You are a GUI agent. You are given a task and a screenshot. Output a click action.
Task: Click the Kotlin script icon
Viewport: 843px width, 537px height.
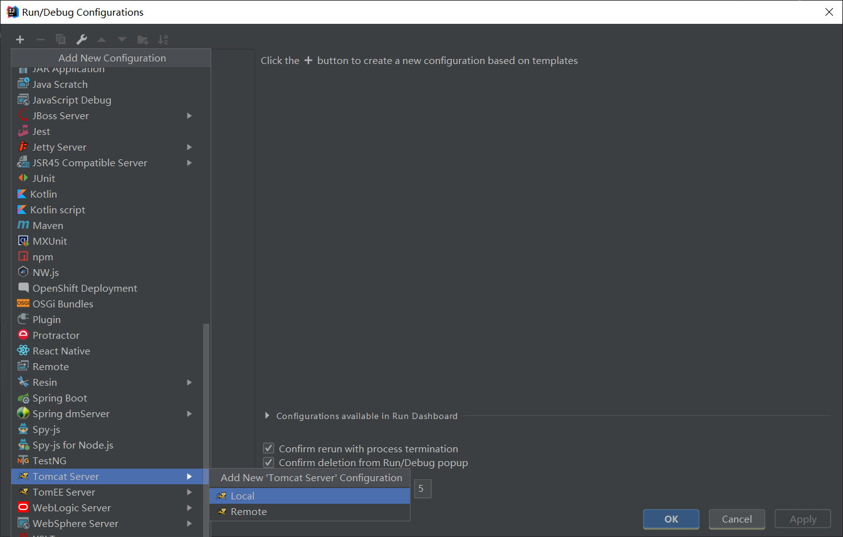tap(23, 210)
